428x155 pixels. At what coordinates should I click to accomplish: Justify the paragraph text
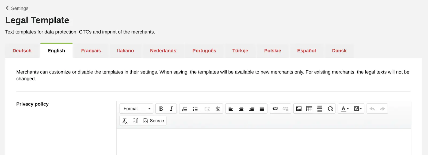tap(262, 109)
